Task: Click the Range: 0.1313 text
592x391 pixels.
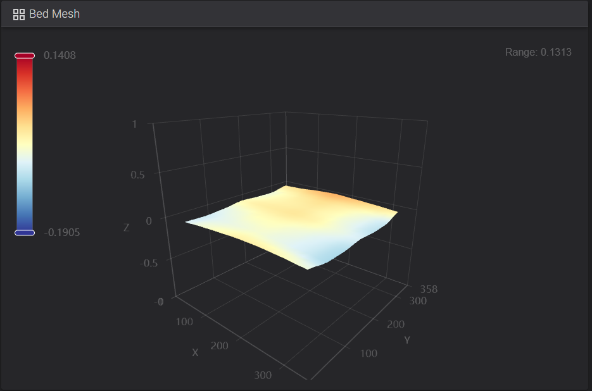Action: 538,52
